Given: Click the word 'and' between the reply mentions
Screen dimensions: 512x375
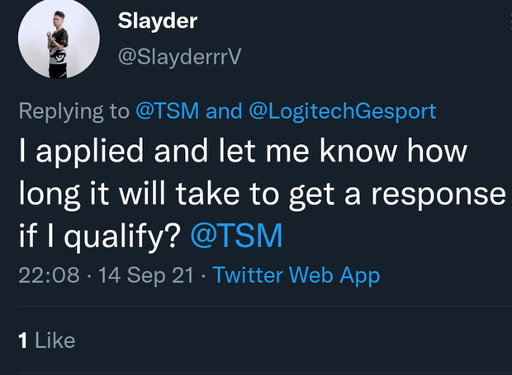Looking at the screenshot, I should coord(221,111).
